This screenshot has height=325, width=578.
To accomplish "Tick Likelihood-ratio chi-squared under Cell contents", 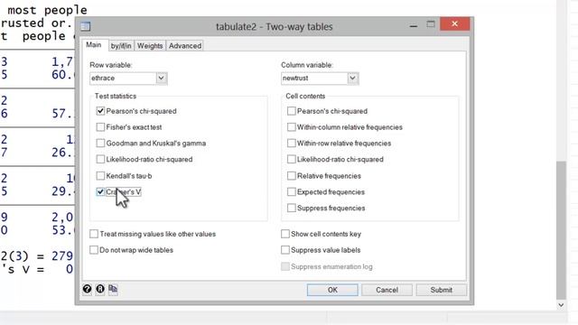I will 291,159.
